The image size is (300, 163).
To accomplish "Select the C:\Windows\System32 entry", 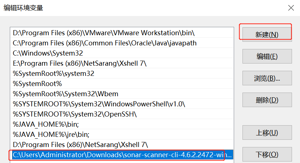I will 122,53.
